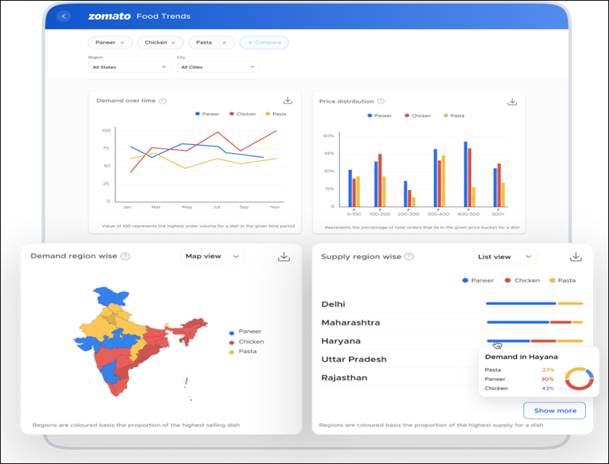Toggle the Chicken series in Price distribution
Image resolution: width=609 pixels, height=464 pixels.
[416, 114]
